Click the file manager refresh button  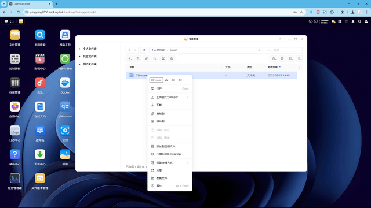[144, 50]
